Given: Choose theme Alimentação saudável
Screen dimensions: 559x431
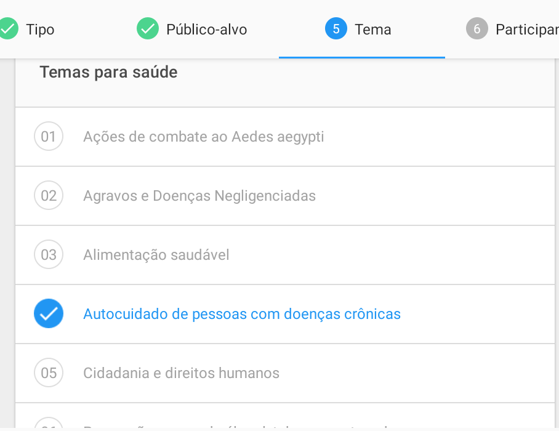Looking at the screenshot, I should (285, 255).
